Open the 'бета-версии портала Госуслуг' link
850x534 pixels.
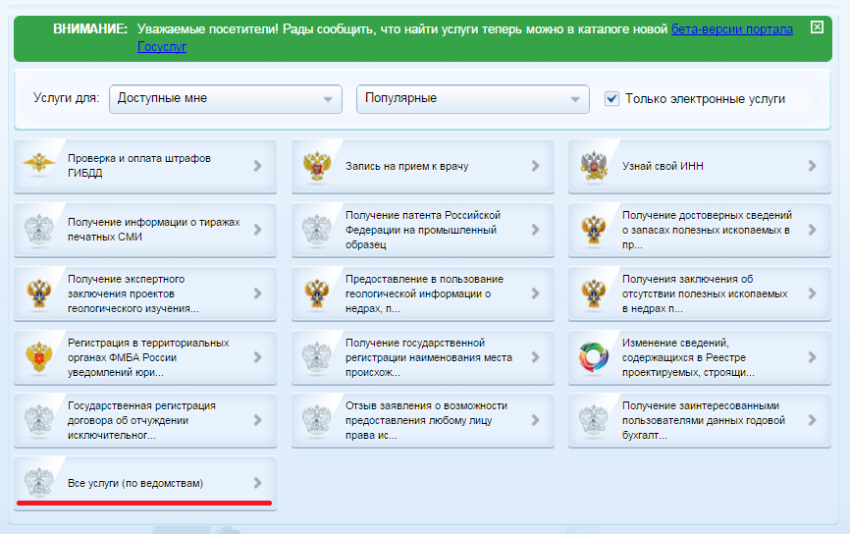(x=730, y=29)
